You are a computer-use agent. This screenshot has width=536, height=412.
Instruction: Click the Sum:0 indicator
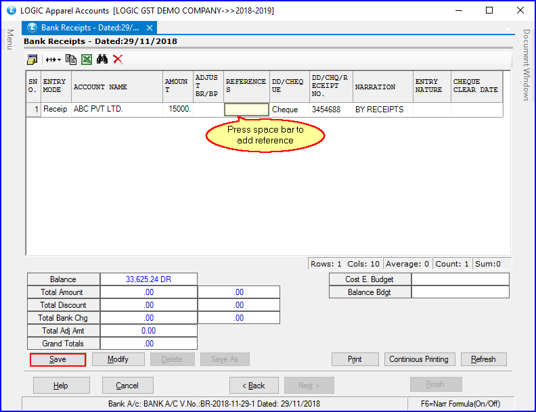492,264
